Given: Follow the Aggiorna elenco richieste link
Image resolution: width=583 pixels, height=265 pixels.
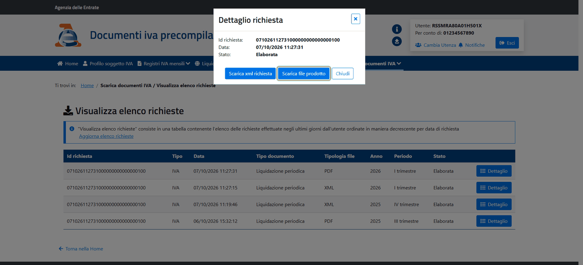Looking at the screenshot, I should click(x=106, y=136).
